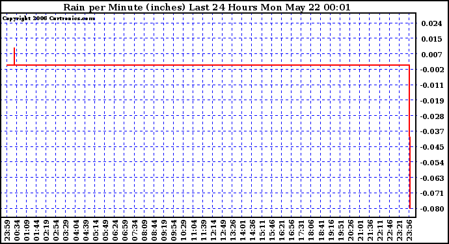This screenshot has height=244, width=449.
Task: Click the x-axis time label 16:21
Action: (x=282, y=231)
